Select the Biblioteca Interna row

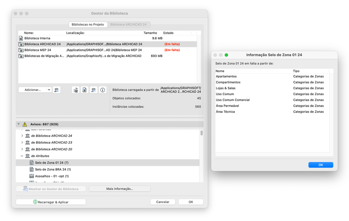[x=107, y=38]
